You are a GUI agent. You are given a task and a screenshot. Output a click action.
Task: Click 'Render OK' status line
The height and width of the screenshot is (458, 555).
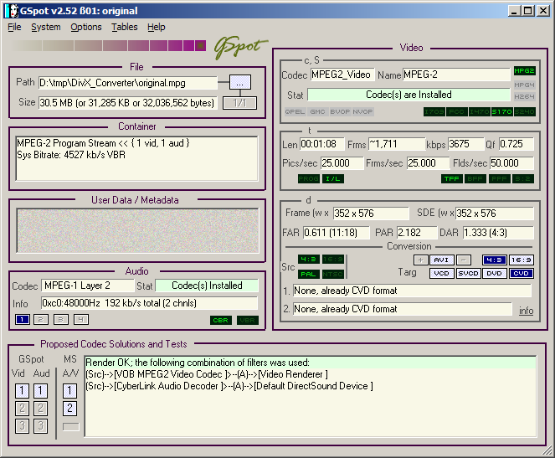(x=310, y=363)
